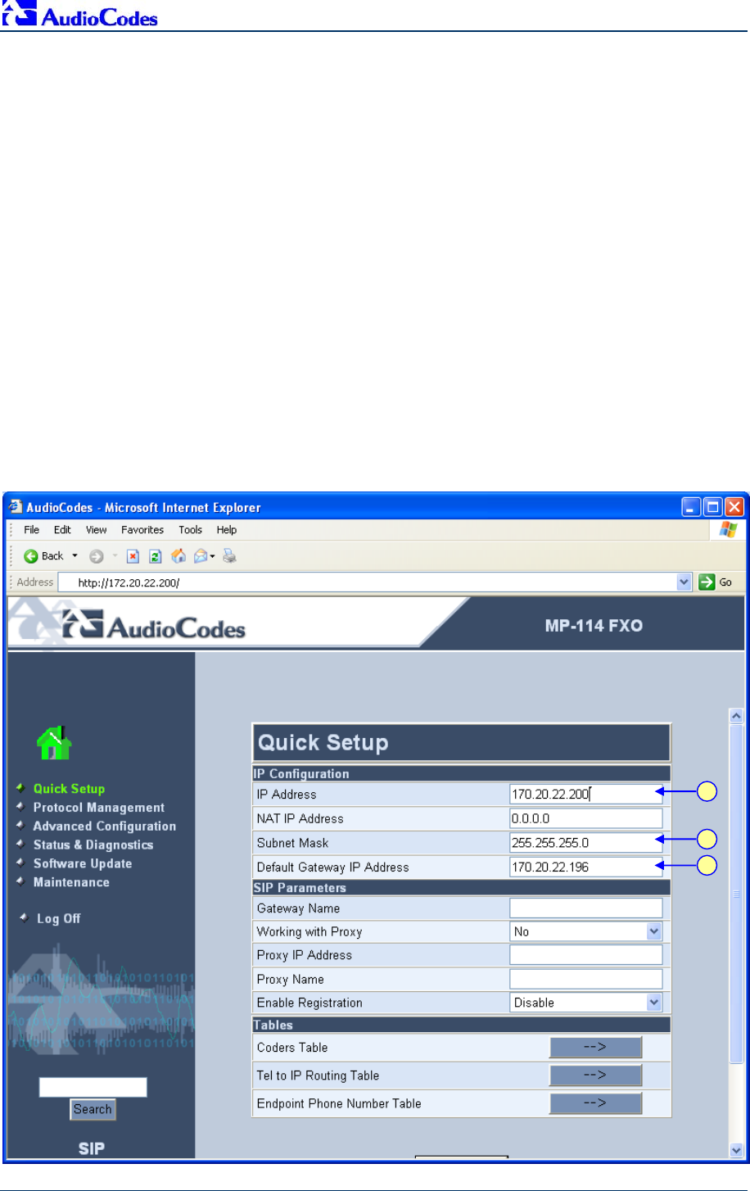
Task: Open the View menu
Action: 97,530
